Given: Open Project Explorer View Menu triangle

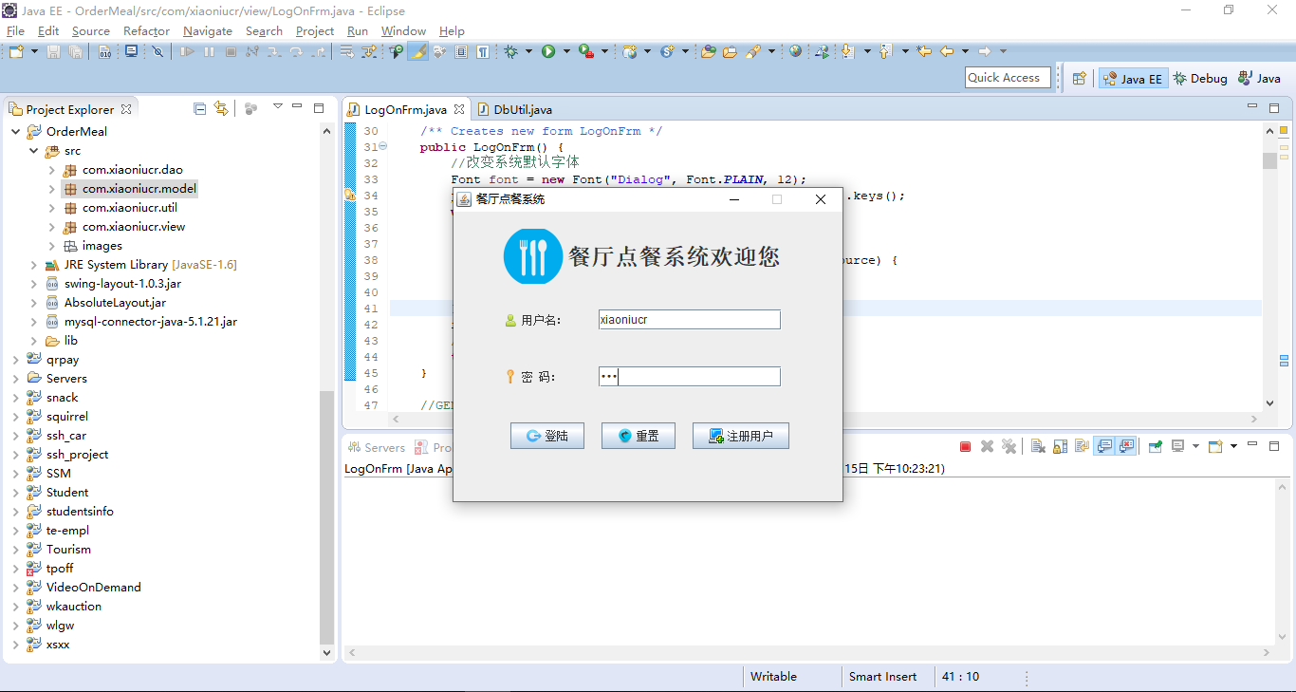Looking at the screenshot, I should pyautogui.click(x=277, y=107).
